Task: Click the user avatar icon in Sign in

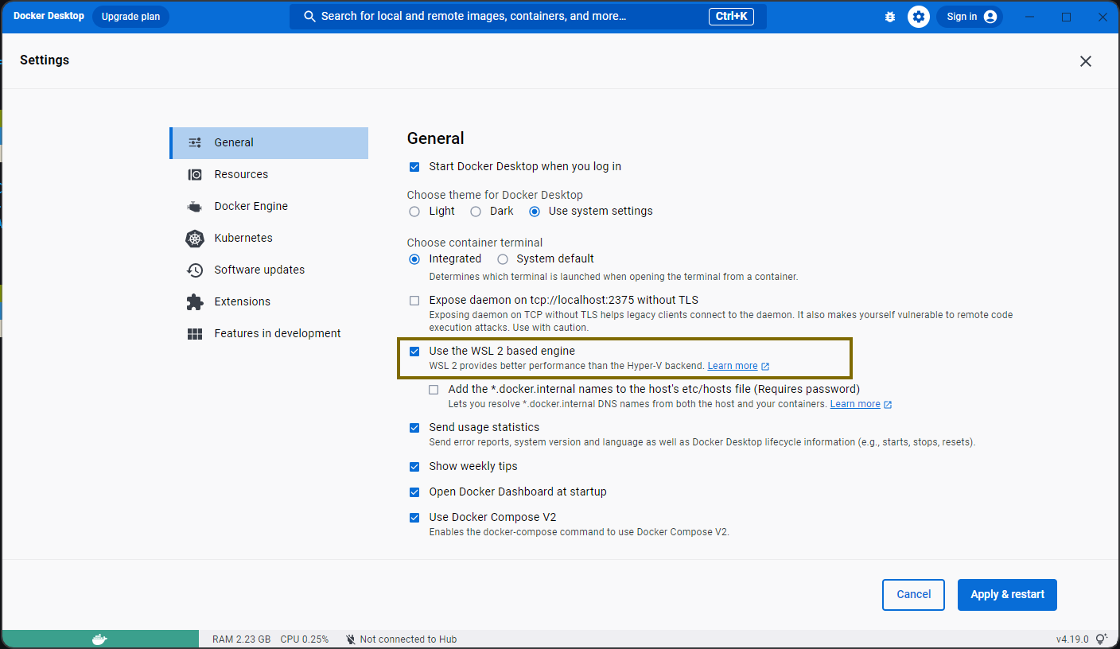Action: (990, 17)
